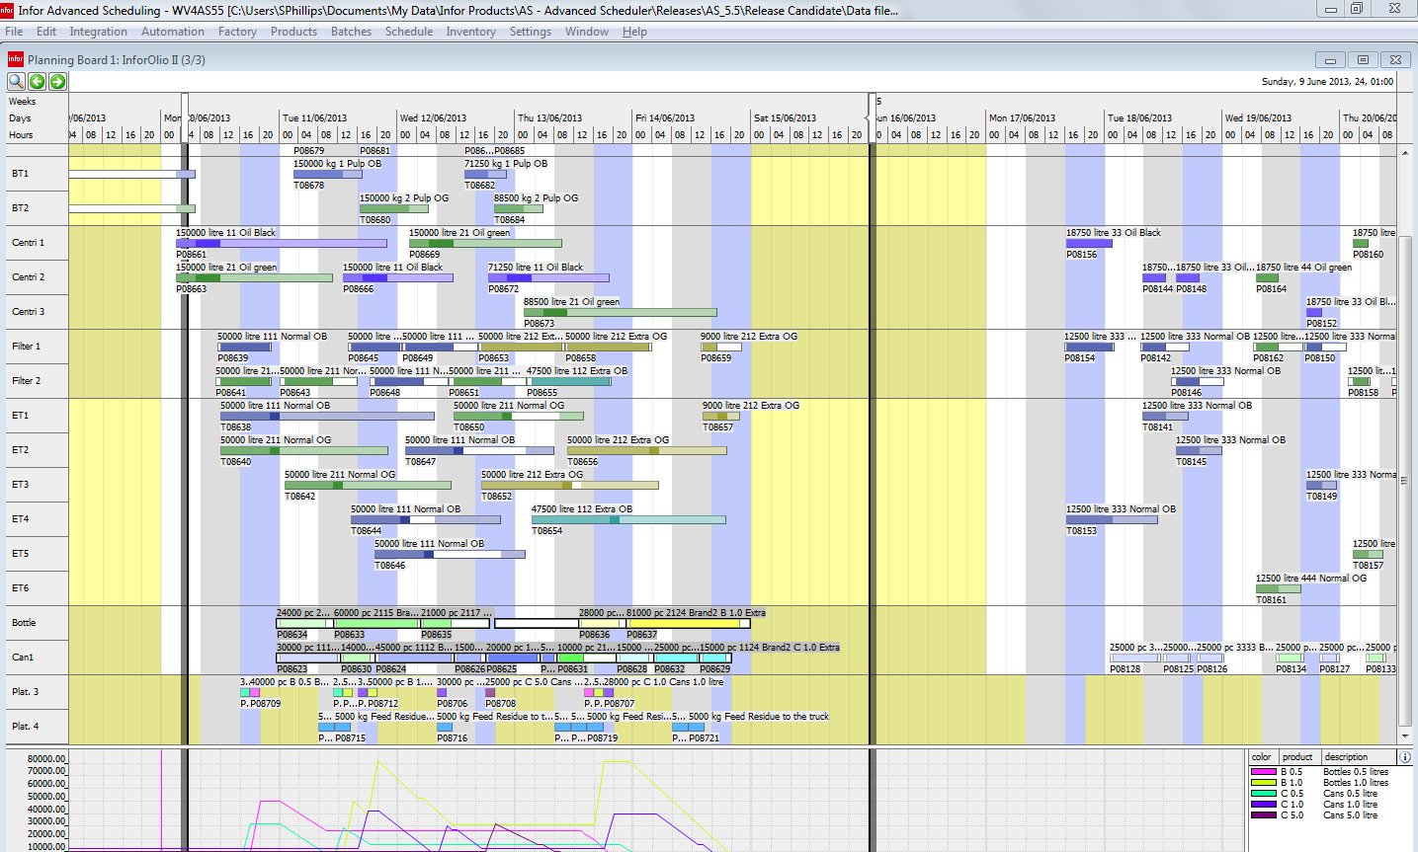Select the Bottle resource row label
The image size is (1418, 852).
24,623
